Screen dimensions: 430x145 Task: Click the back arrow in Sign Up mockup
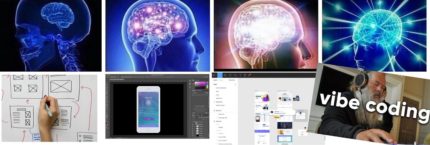pyautogui.click(x=141, y=94)
